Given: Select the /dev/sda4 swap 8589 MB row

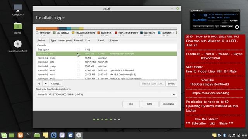Looking at the screenshot, I should [107, 66].
